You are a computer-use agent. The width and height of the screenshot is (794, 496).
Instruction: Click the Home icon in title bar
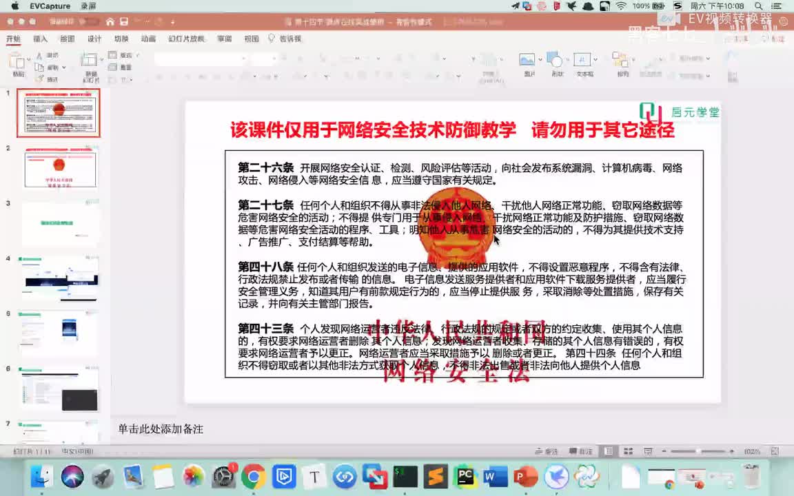pos(110,22)
